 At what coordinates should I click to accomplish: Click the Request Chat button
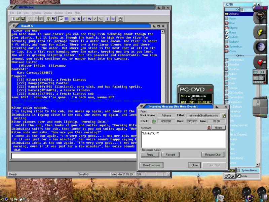213,155
